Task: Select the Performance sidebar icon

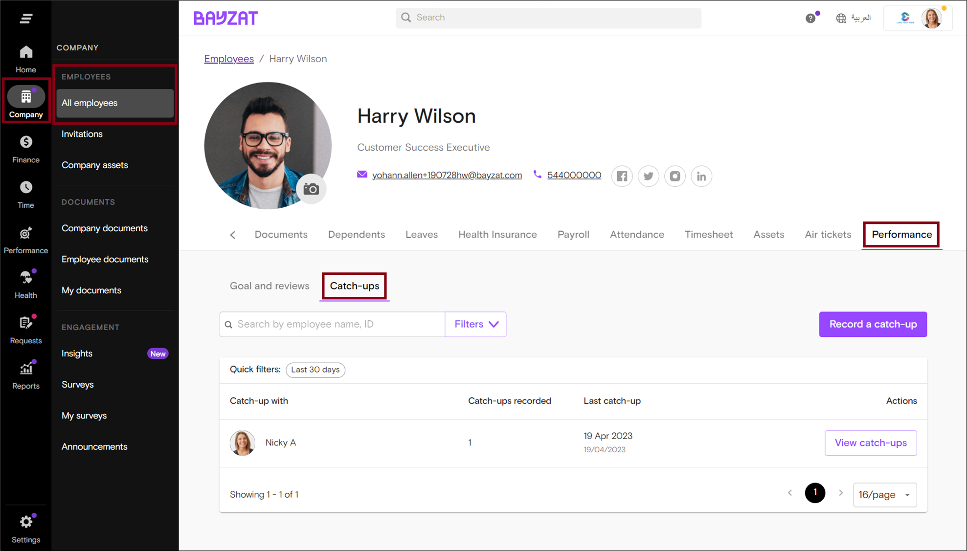Action: (25, 233)
